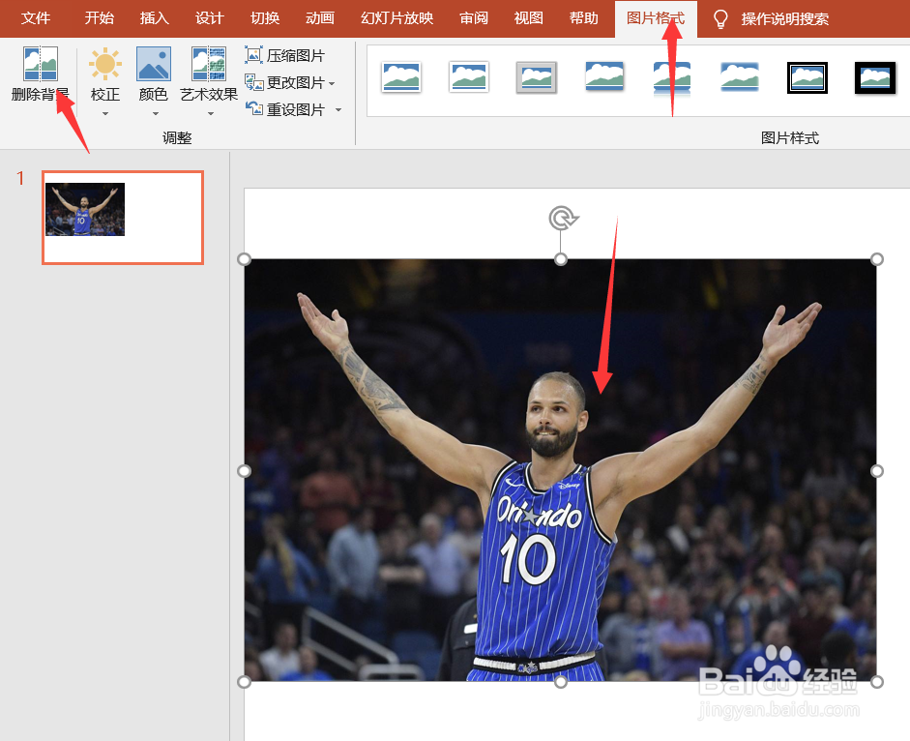910x741 pixels.
Task: Apply the eighth picture style with thick black frame
Action: coord(875,77)
